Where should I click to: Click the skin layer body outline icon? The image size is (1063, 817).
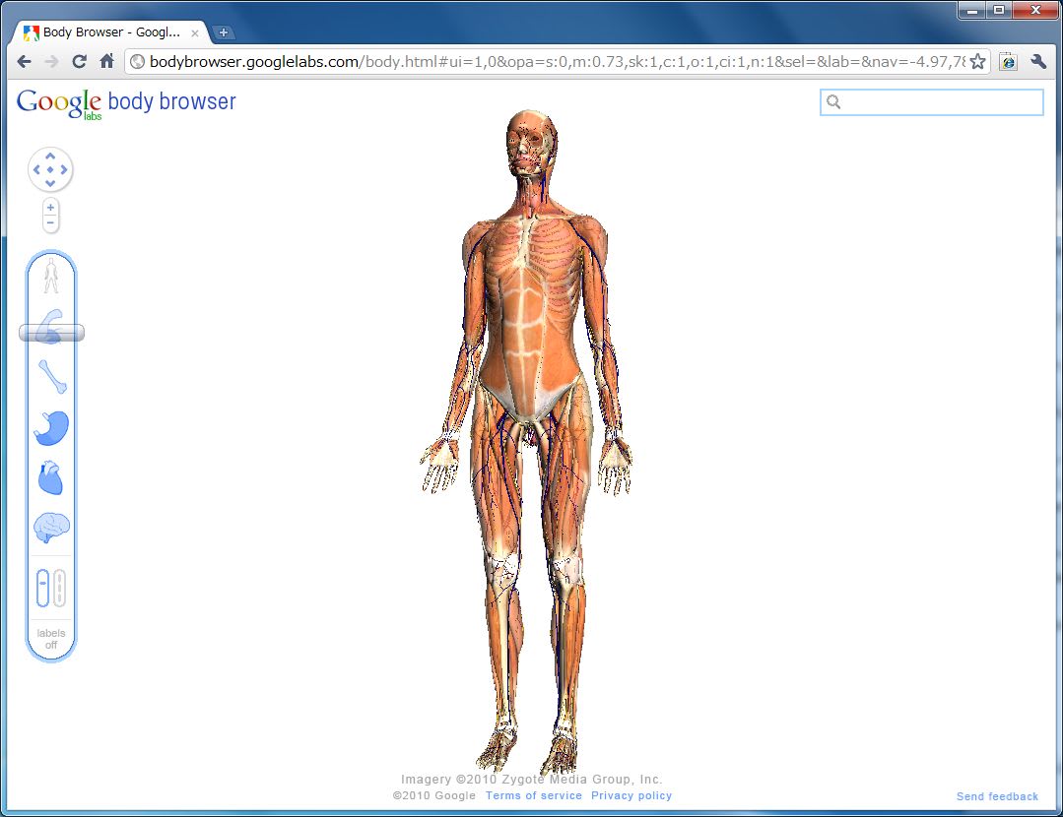pos(51,277)
